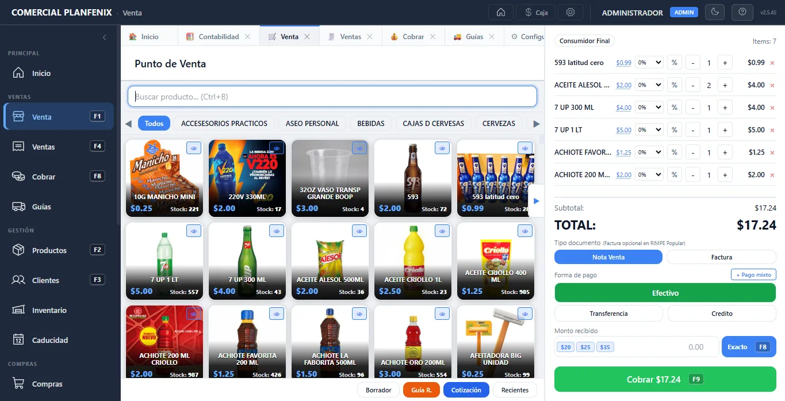View details of 32OZ VASO TRANSP
Screen dimensions: 785x401
point(359,148)
